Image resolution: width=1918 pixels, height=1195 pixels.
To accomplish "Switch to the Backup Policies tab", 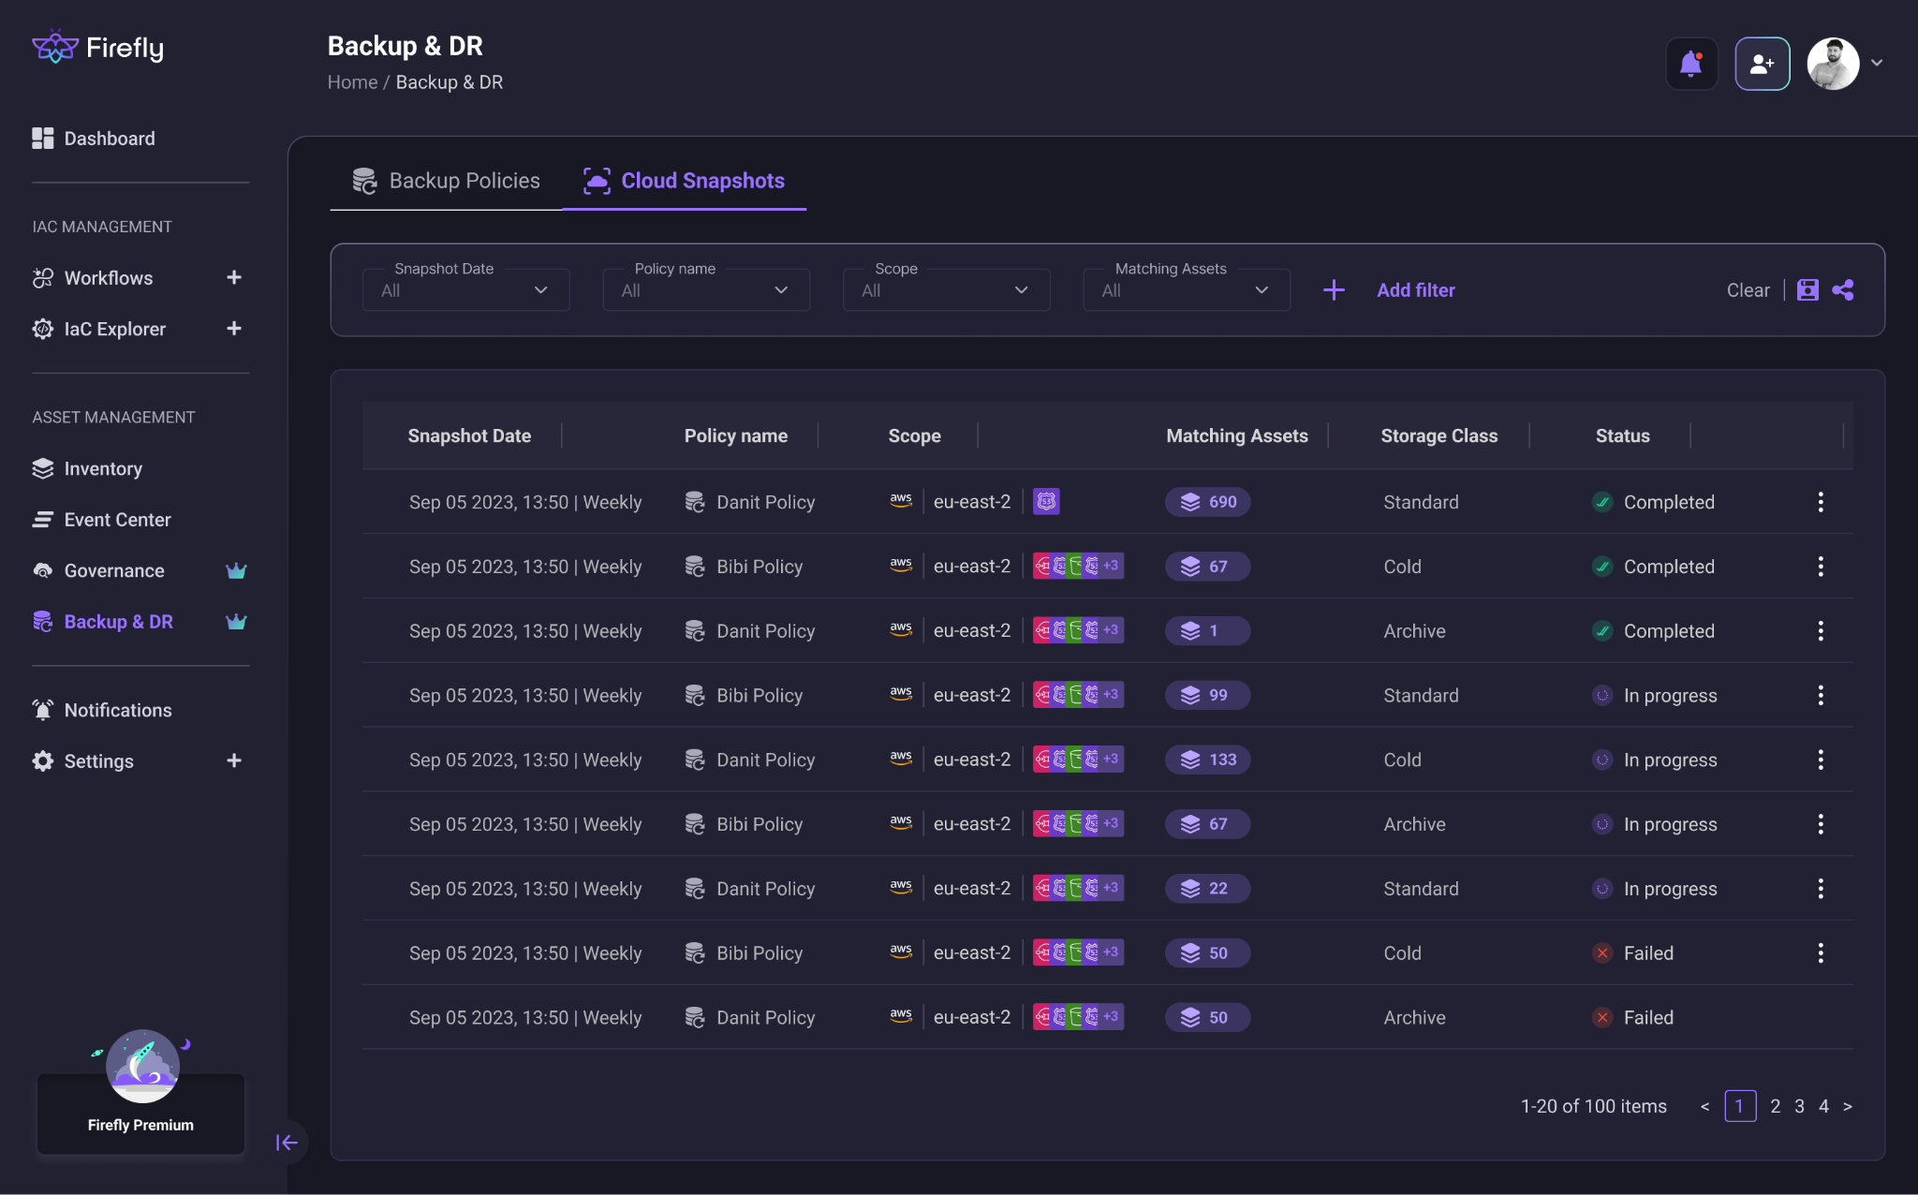I will tap(447, 181).
